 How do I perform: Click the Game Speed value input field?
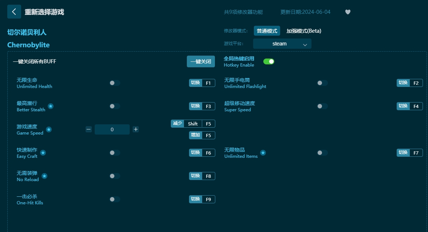pyautogui.click(x=112, y=129)
